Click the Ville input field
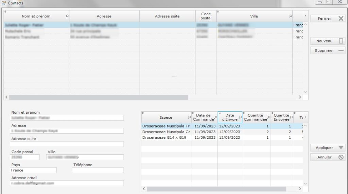The image size is (348, 194). tap(85, 157)
